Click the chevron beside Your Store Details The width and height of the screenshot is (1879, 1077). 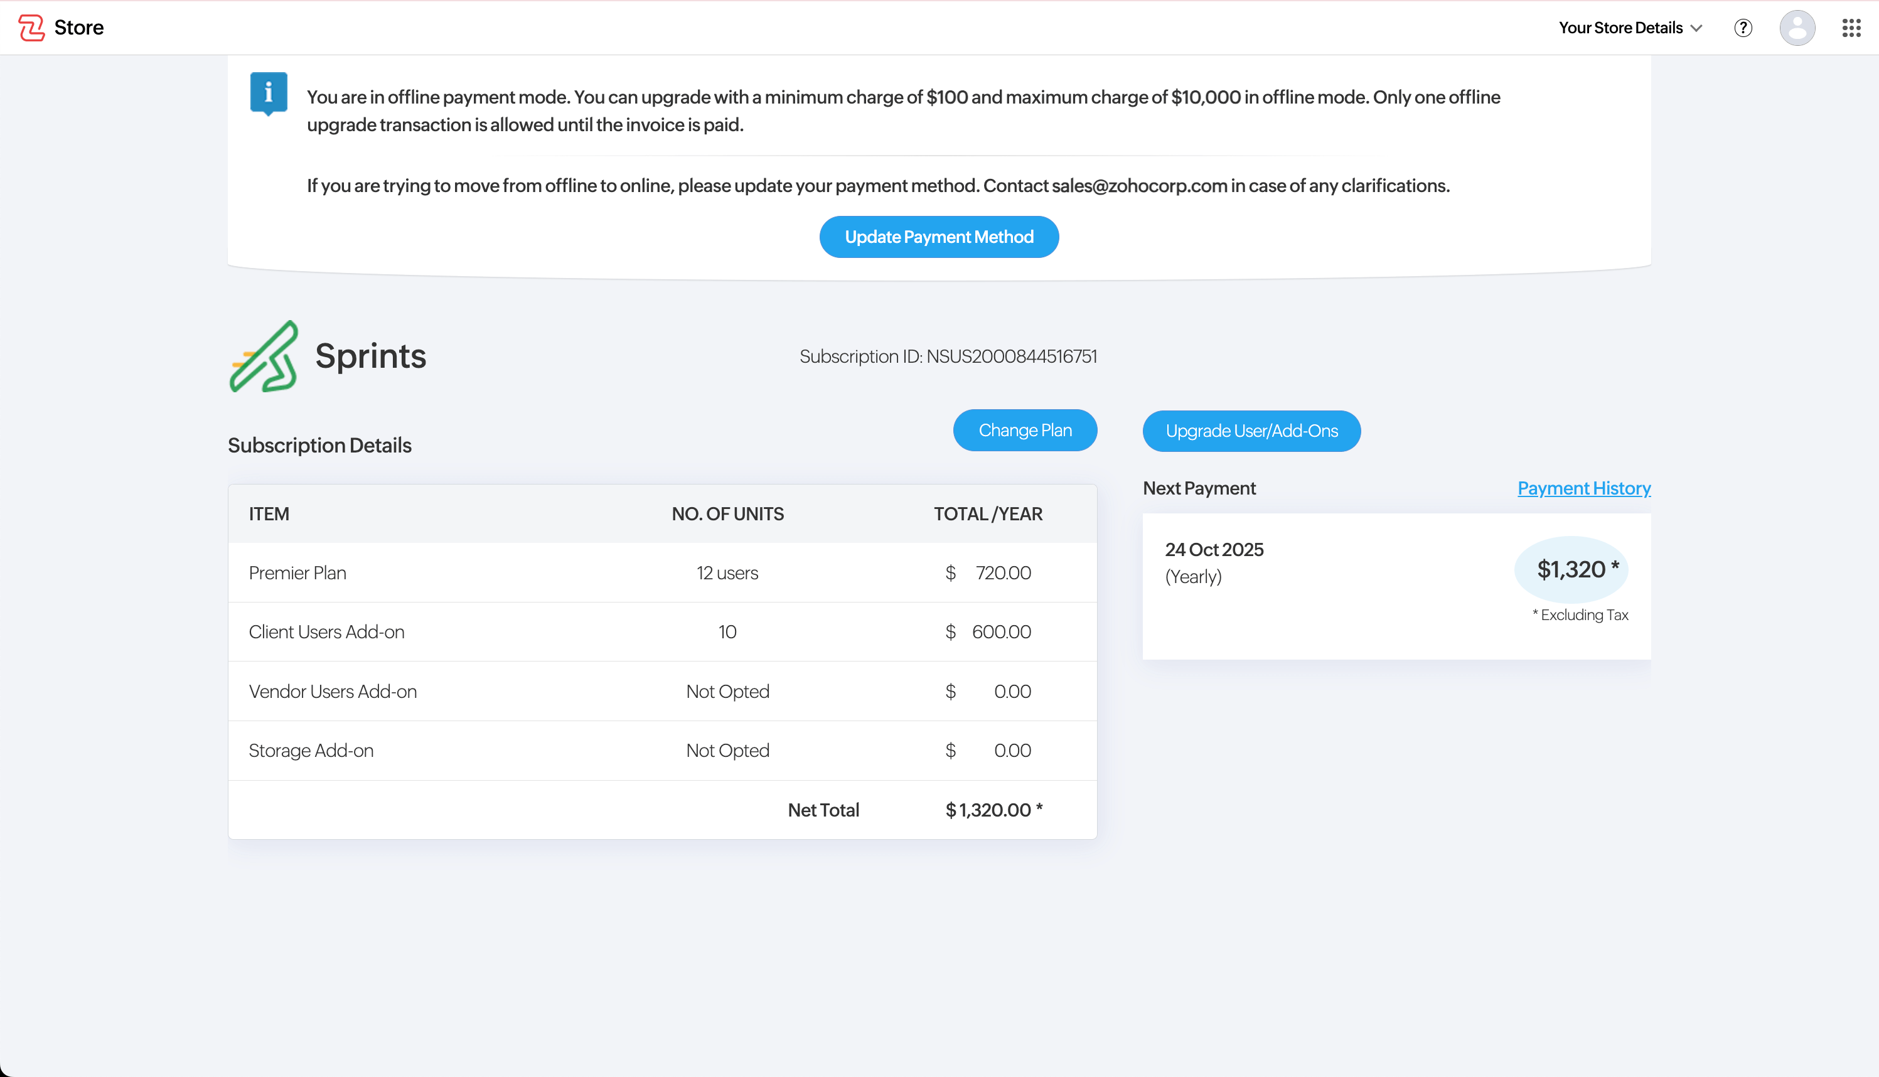pyautogui.click(x=1696, y=28)
